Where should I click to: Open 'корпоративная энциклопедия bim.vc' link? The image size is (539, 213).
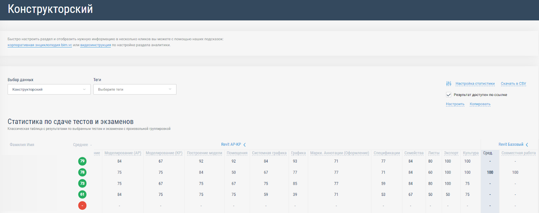coord(40,45)
